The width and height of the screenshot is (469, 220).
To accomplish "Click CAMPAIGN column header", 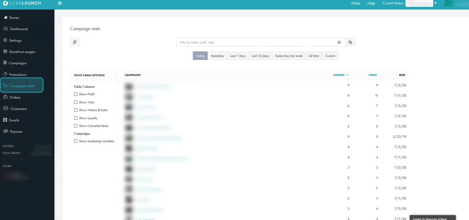I will pyautogui.click(x=133, y=75).
